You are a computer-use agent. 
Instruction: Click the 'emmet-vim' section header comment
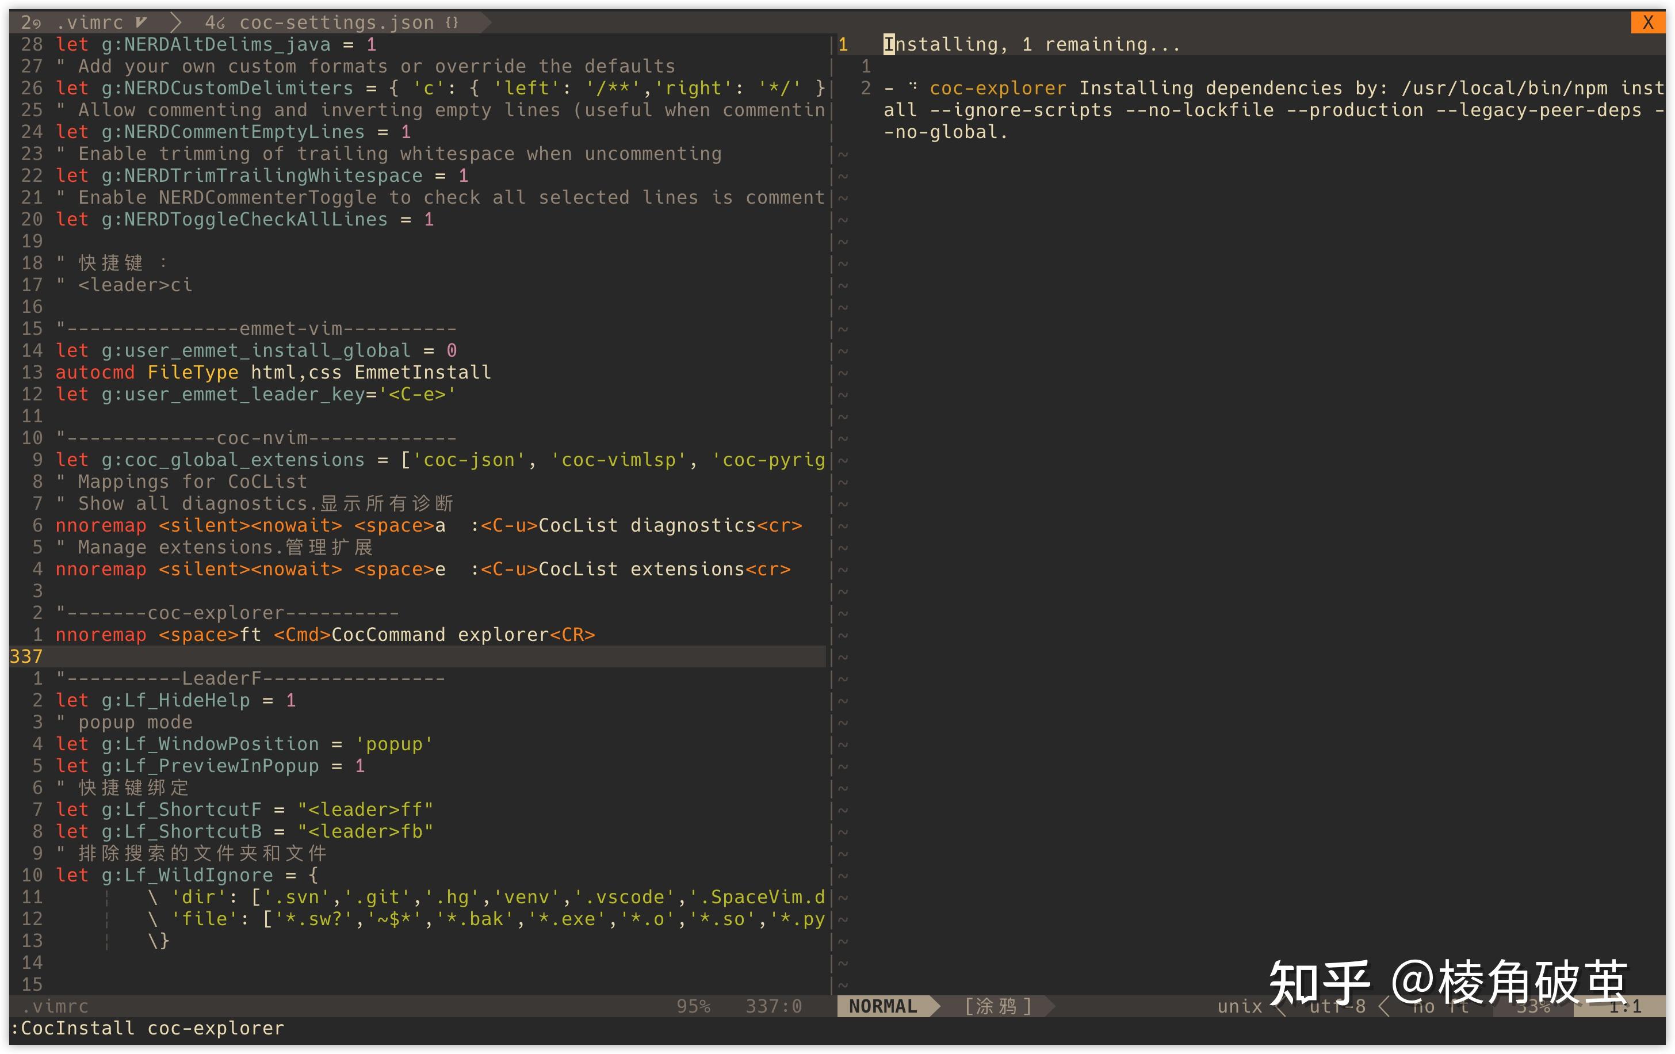[256, 329]
